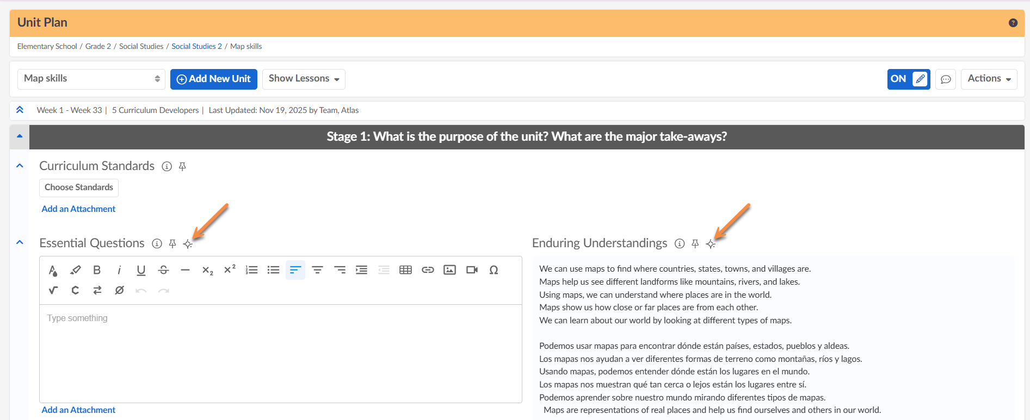Toggle the left-align text option
The height and width of the screenshot is (420, 1030).
(x=295, y=270)
